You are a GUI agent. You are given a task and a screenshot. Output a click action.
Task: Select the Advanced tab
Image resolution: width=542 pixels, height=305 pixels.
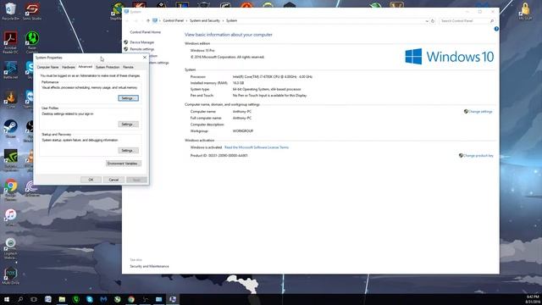pos(85,67)
